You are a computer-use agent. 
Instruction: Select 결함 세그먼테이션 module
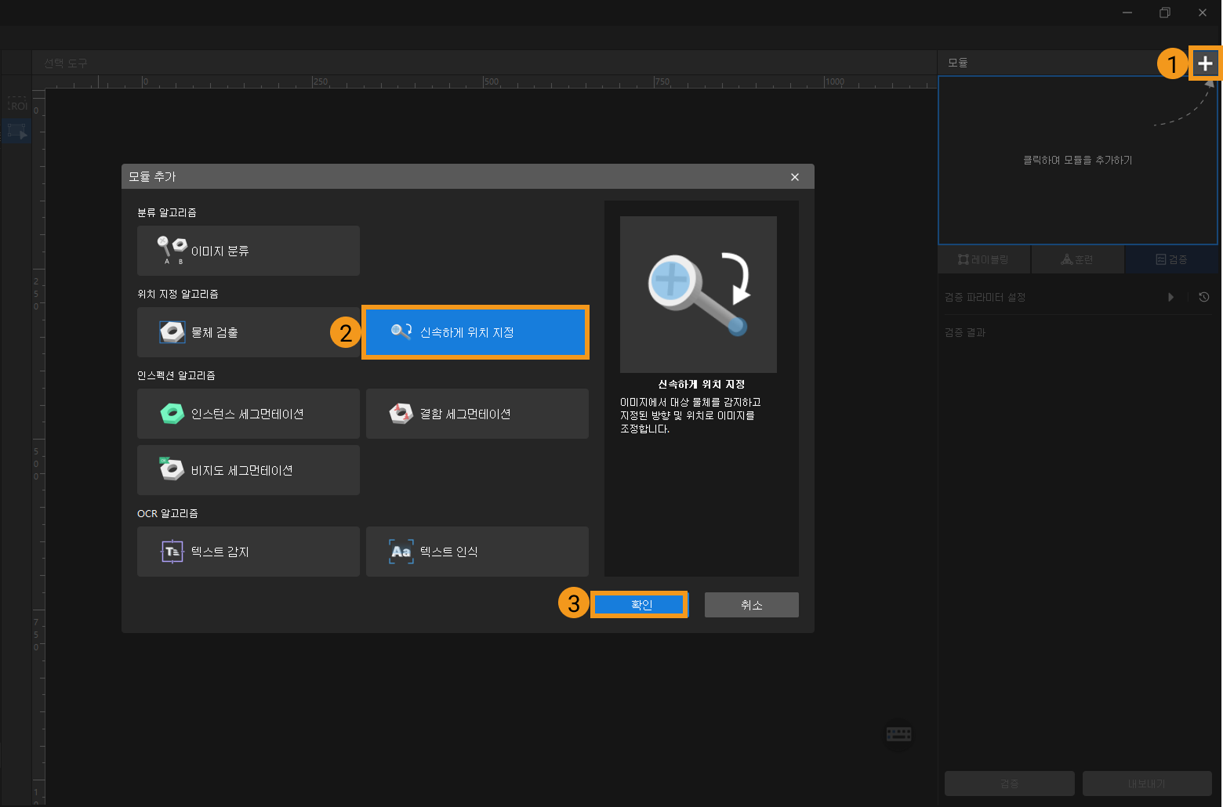pos(477,414)
